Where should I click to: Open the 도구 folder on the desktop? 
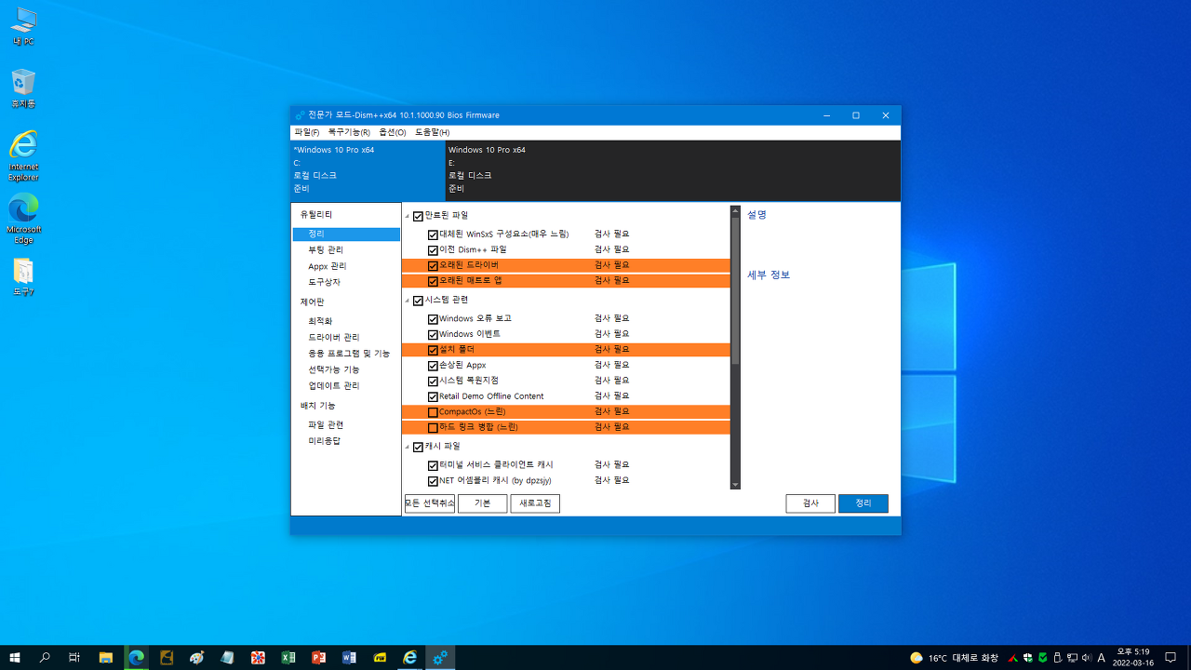pos(23,276)
